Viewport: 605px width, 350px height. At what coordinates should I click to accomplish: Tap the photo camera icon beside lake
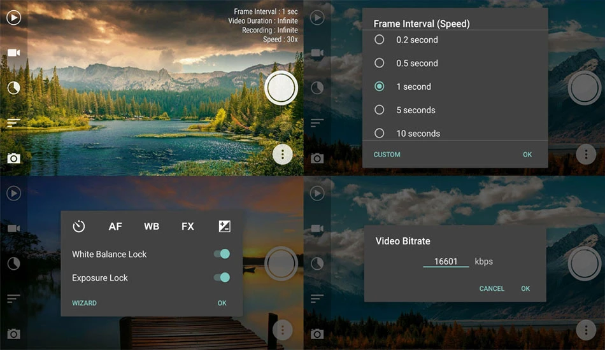(x=13, y=158)
